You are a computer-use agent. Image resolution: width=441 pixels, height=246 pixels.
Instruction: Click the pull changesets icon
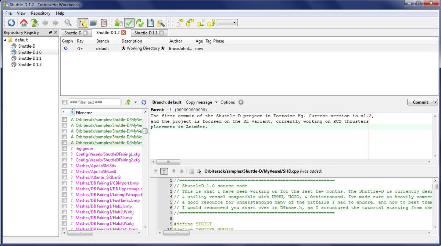190,23
